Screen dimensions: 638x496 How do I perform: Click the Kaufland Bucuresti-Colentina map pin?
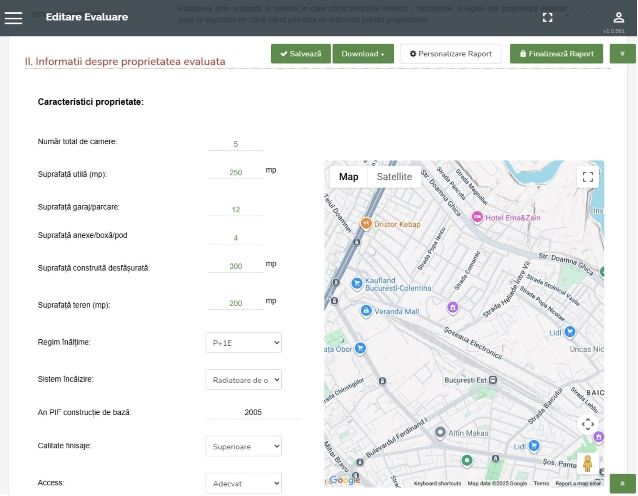(x=356, y=283)
